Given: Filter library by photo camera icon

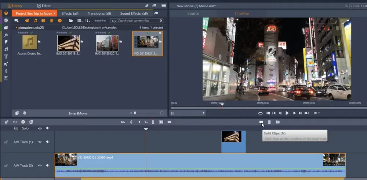Looking at the screenshot, I should [x=43, y=20].
